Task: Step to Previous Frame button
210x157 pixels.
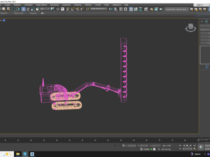Action: [184, 146]
